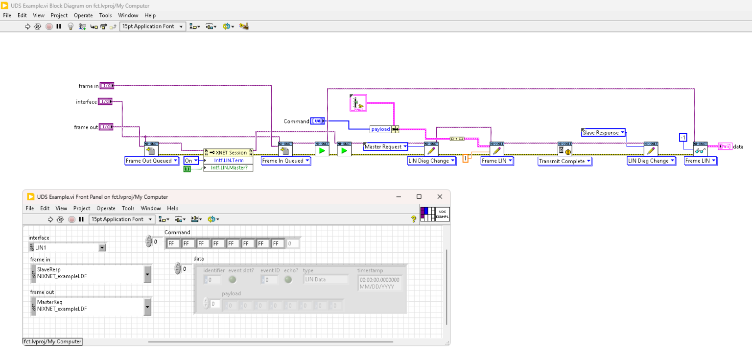Open the Operate menu
This screenshot has width=752, height=361.
coord(83,15)
